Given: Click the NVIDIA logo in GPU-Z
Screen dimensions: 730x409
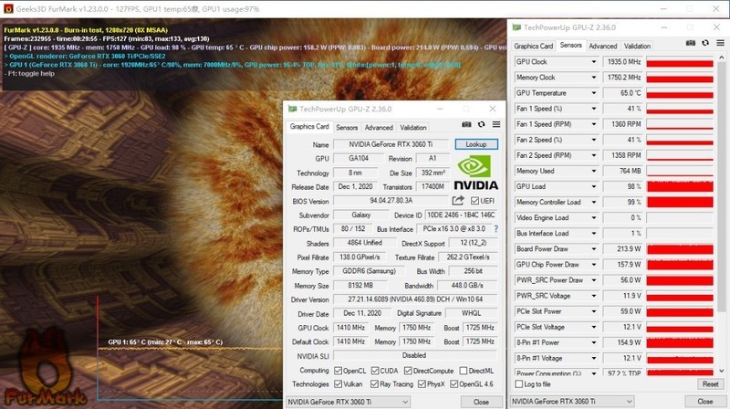Looking at the screenshot, I should pyautogui.click(x=475, y=173).
